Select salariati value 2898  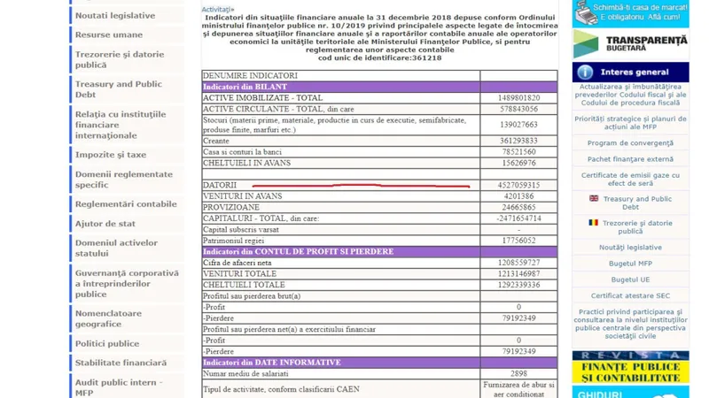point(518,374)
